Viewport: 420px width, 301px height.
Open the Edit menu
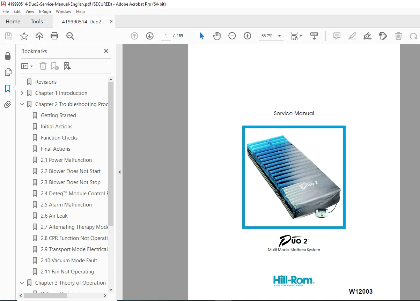17,12
